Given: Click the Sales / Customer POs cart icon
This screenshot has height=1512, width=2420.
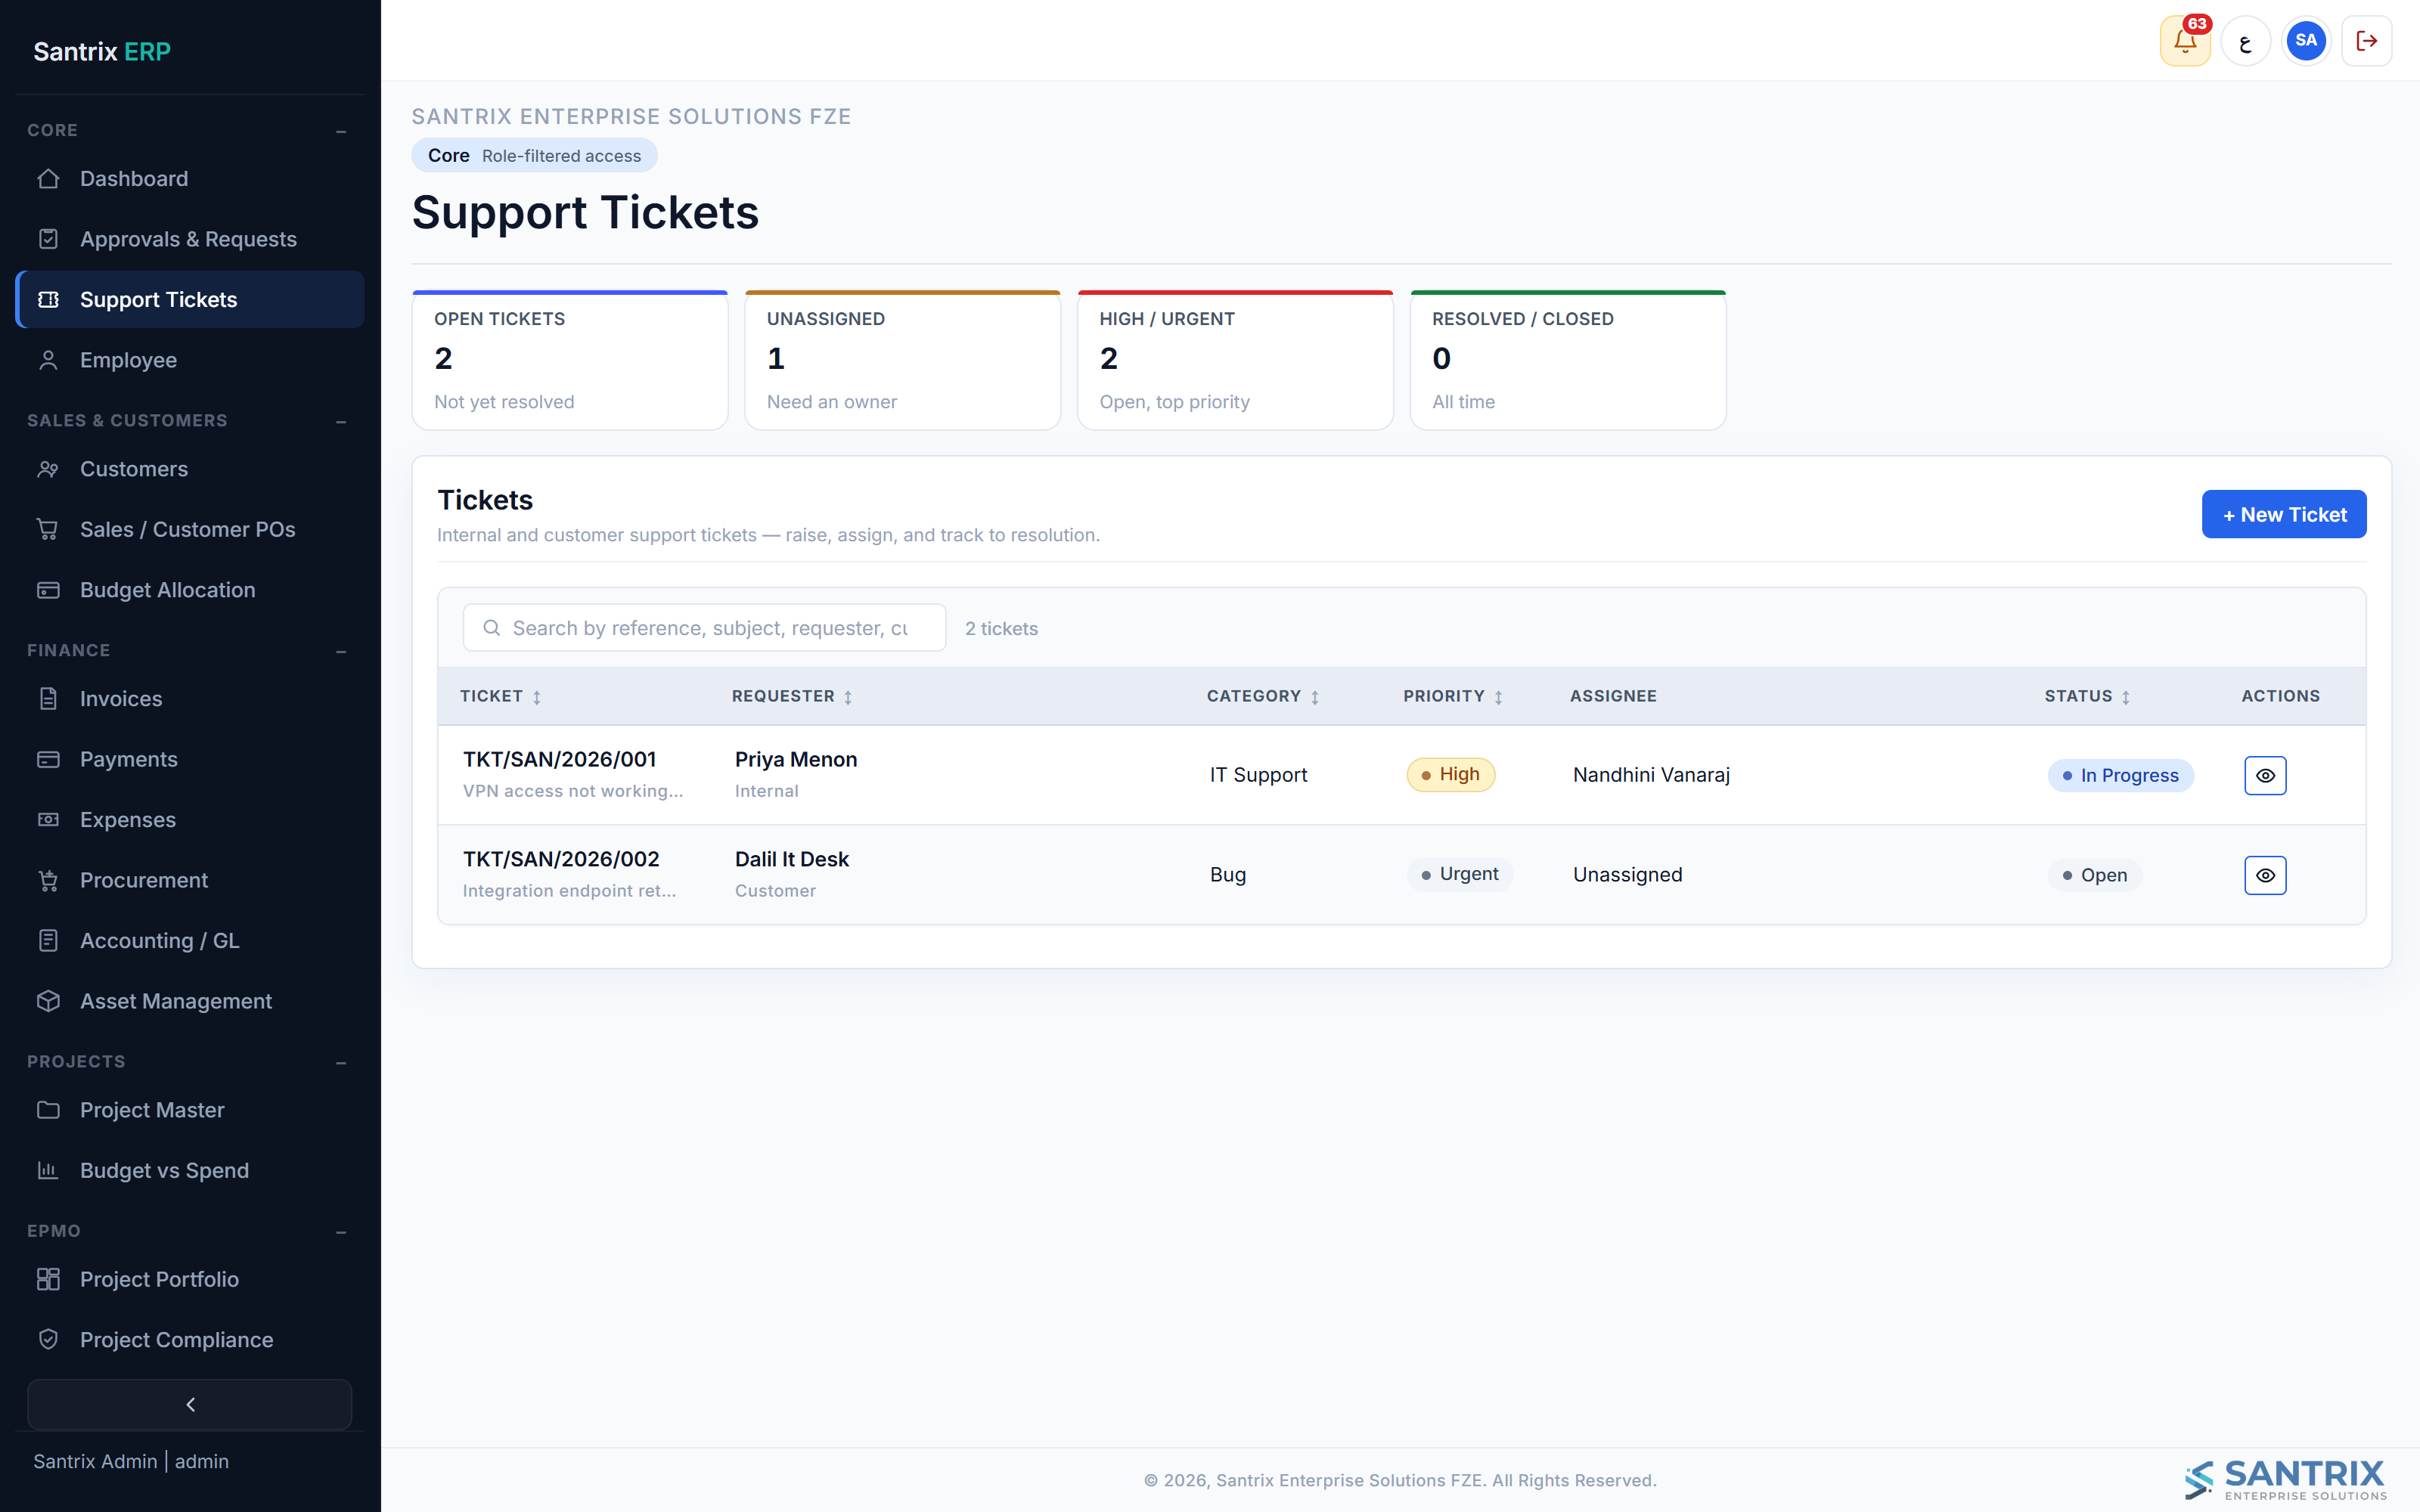Looking at the screenshot, I should pos(48,529).
